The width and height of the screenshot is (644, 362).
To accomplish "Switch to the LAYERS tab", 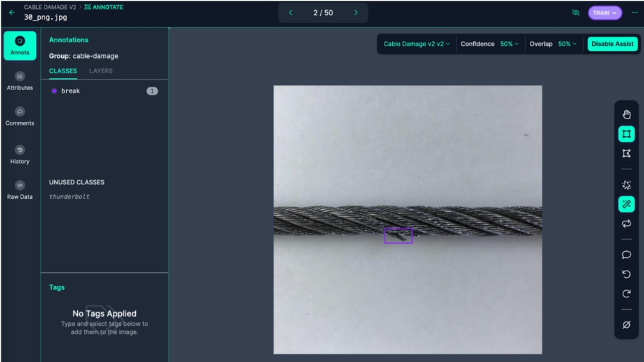I will [101, 71].
